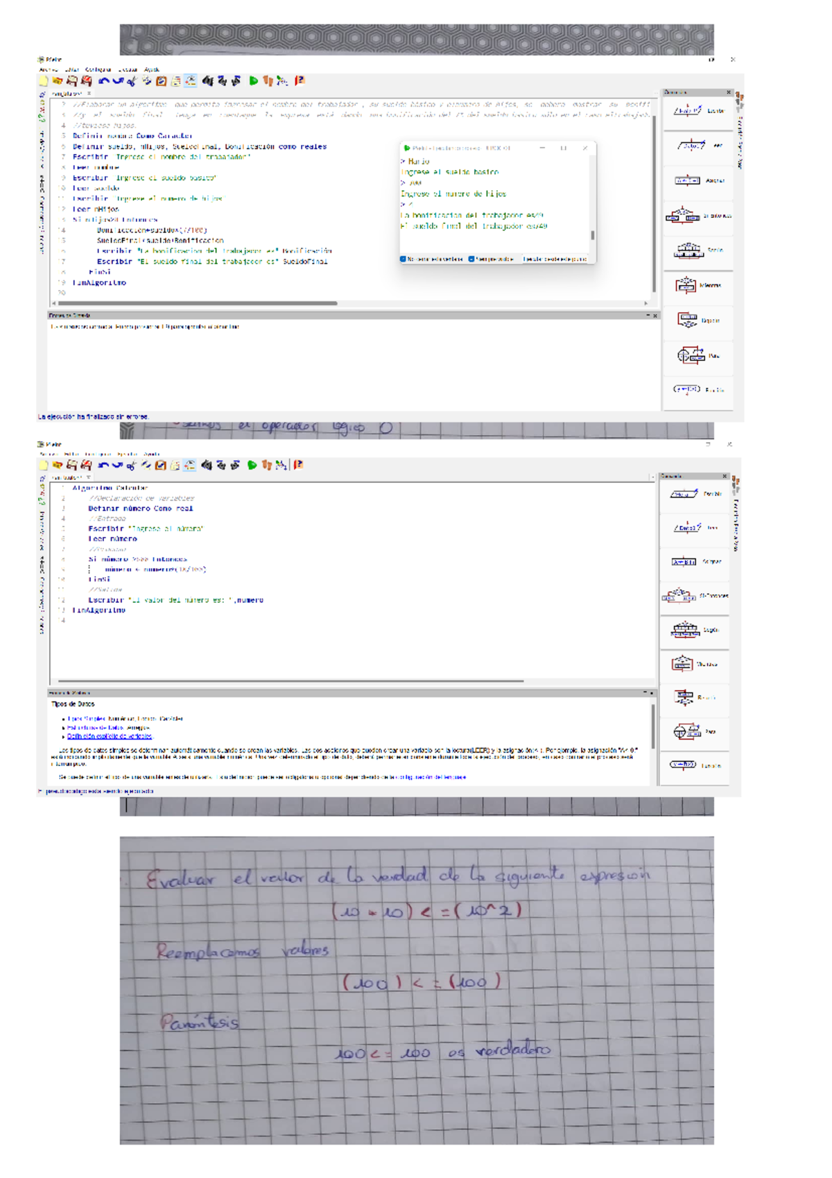This screenshot has height=1178, width=832.
Task: Toggle 'No cerrar esta ventana' checkbox
Action: pyautogui.click(x=403, y=259)
